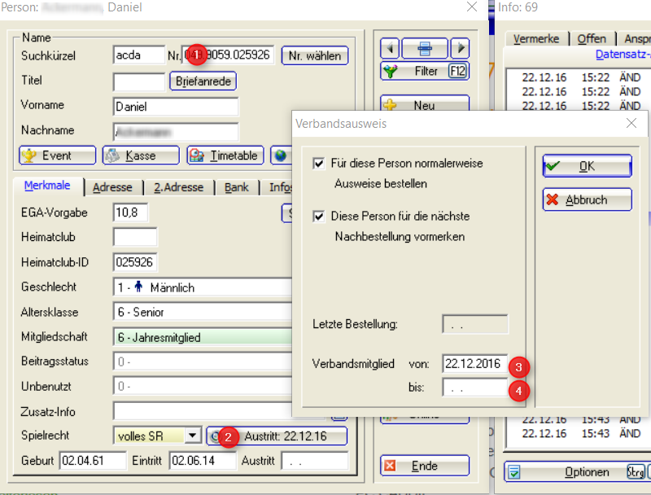
Task: Click the Ende exit button
Action: click(424, 466)
